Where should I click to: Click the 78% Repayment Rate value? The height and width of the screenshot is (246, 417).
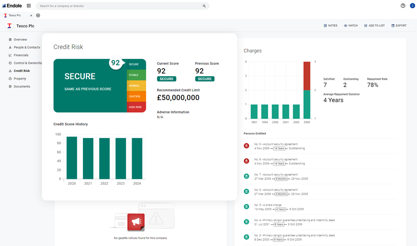tap(372, 85)
